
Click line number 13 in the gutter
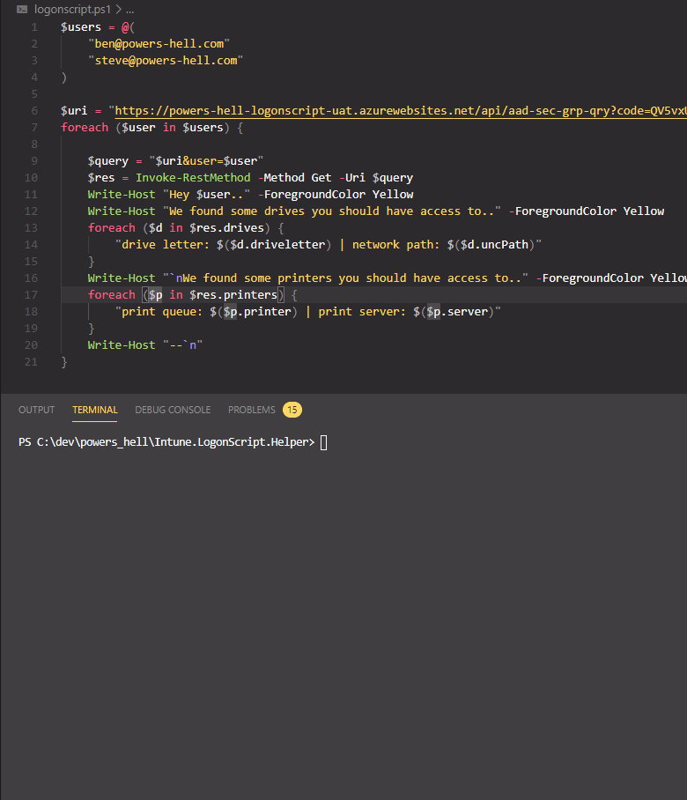[31, 228]
